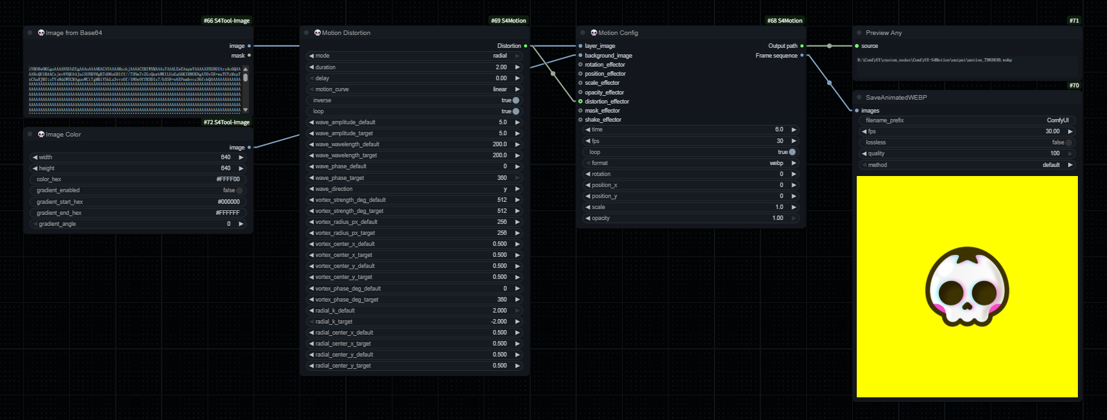Image resolution: width=1107 pixels, height=420 pixels.
Task: Click the Preview Any source input port
Action: pyautogui.click(x=857, y=46)
